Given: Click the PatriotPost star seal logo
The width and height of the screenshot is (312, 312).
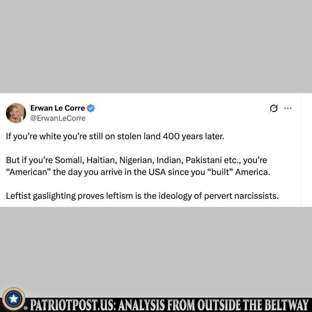Looking at the screenshot, I should point(13,299).
